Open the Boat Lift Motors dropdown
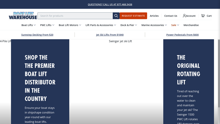The height and width of the screenshot is (124, 220). click(x=70, y=25)
